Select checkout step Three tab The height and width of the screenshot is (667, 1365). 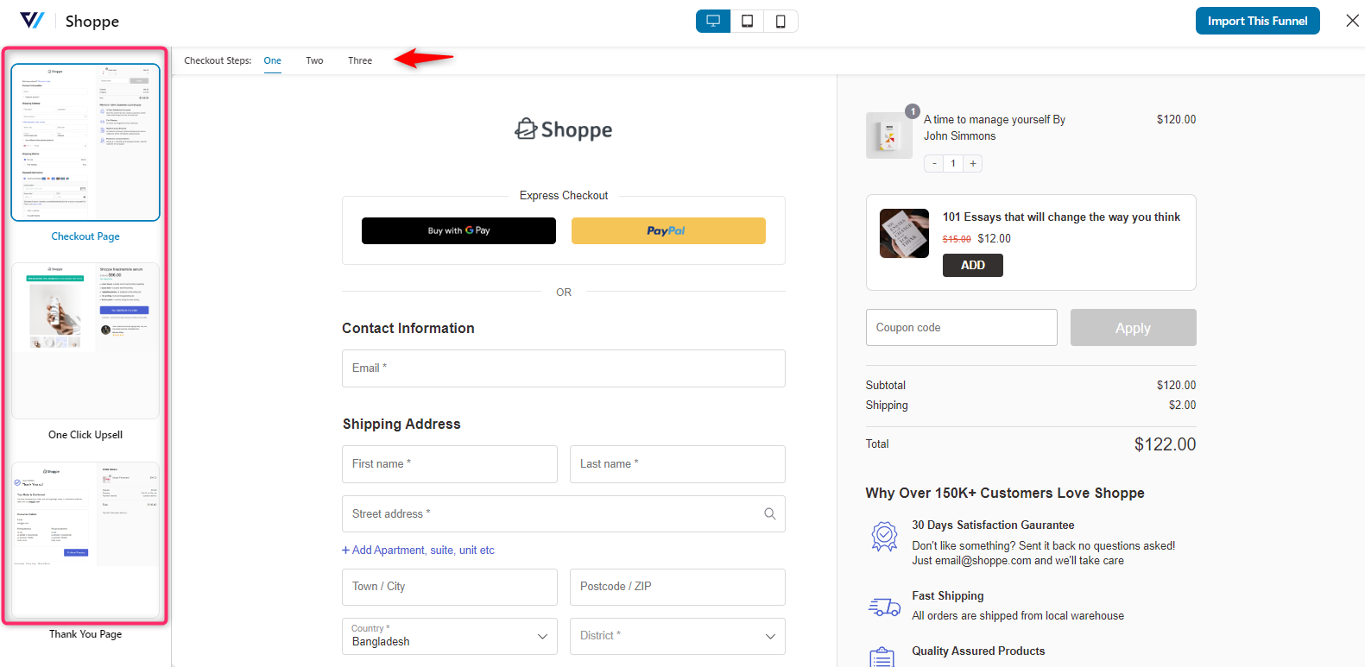tap(360, 60)
